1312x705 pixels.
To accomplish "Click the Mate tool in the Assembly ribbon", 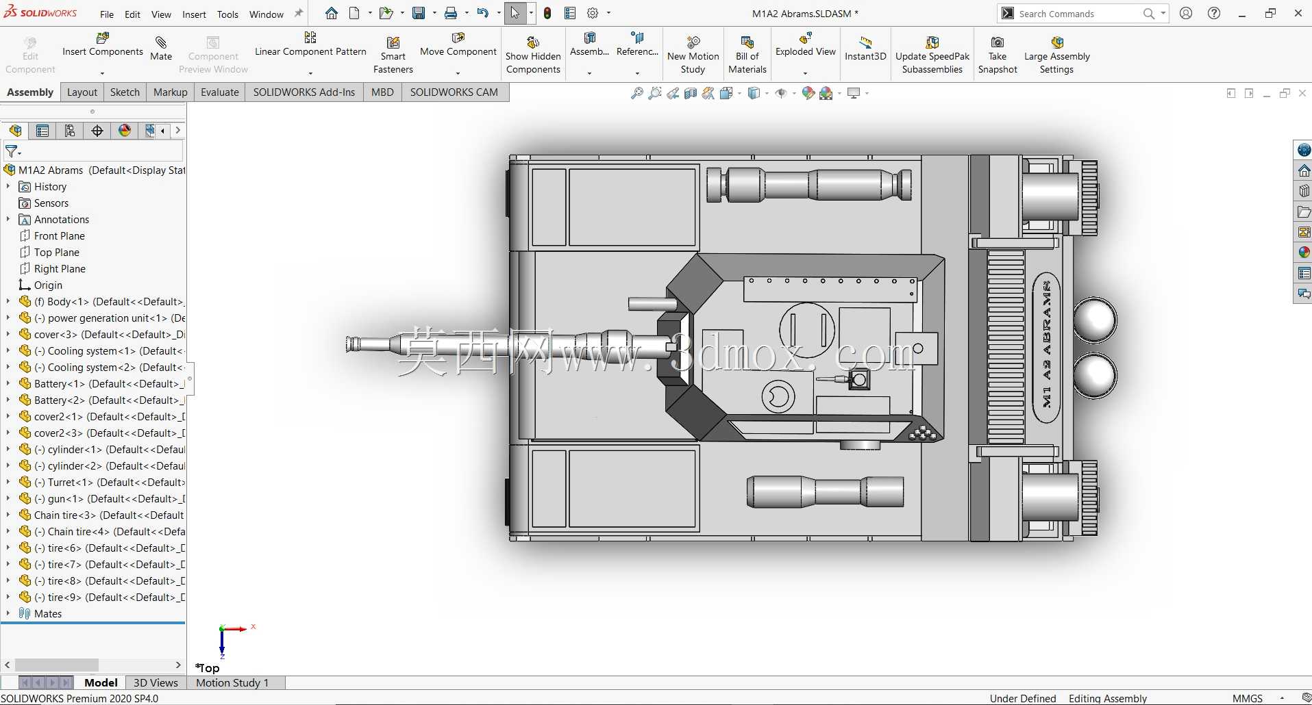I will [x=161, y=49].
